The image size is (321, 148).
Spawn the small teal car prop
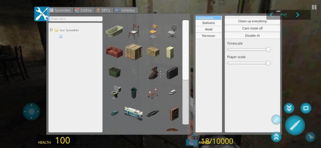tap(115, 113)
